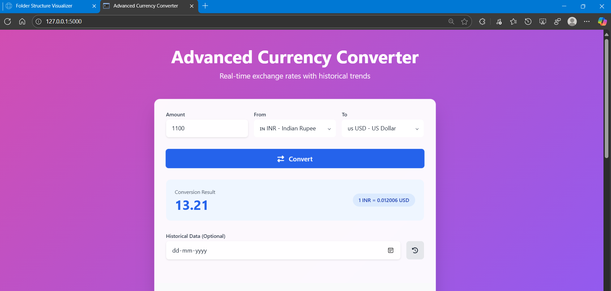Open browser settings and more menu

point(587,22)
